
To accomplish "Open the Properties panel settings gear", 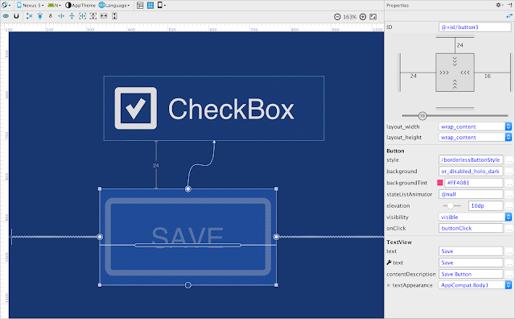I will (500, 5).
